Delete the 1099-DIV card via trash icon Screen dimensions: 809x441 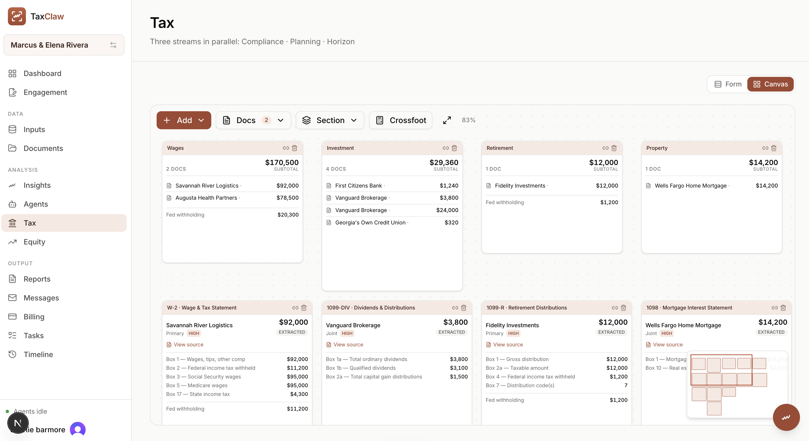[x=464, y=308]
